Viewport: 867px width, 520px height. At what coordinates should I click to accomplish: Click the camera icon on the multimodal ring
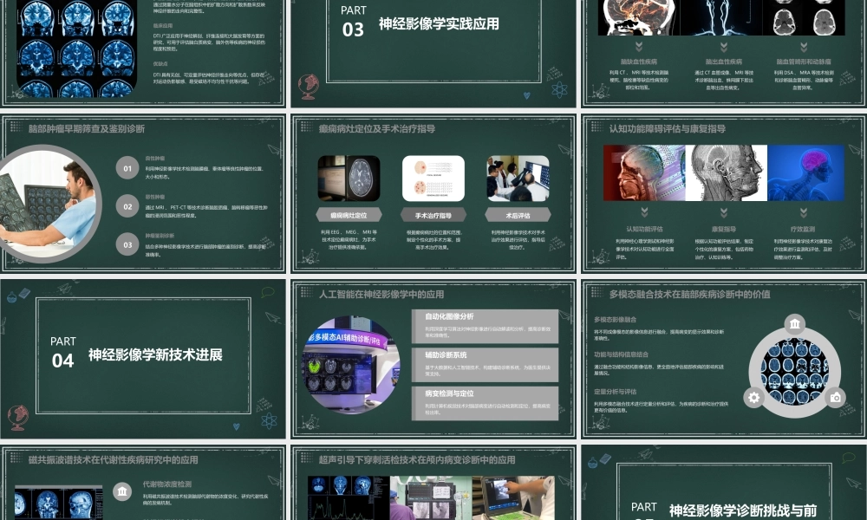pyautogui.click(x=835, y=397)
